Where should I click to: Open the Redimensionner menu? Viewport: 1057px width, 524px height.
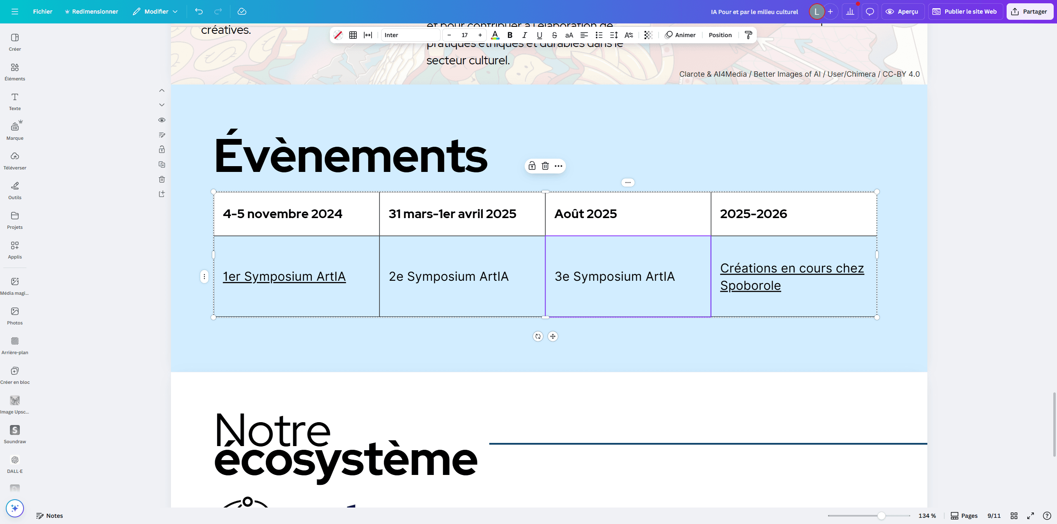click(91, 12)
